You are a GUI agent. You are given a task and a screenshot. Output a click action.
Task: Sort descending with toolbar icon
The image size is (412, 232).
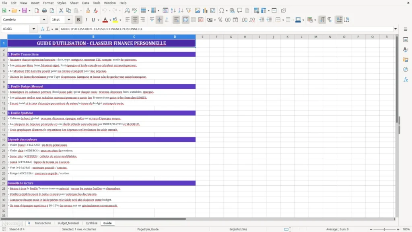[181, 10]
